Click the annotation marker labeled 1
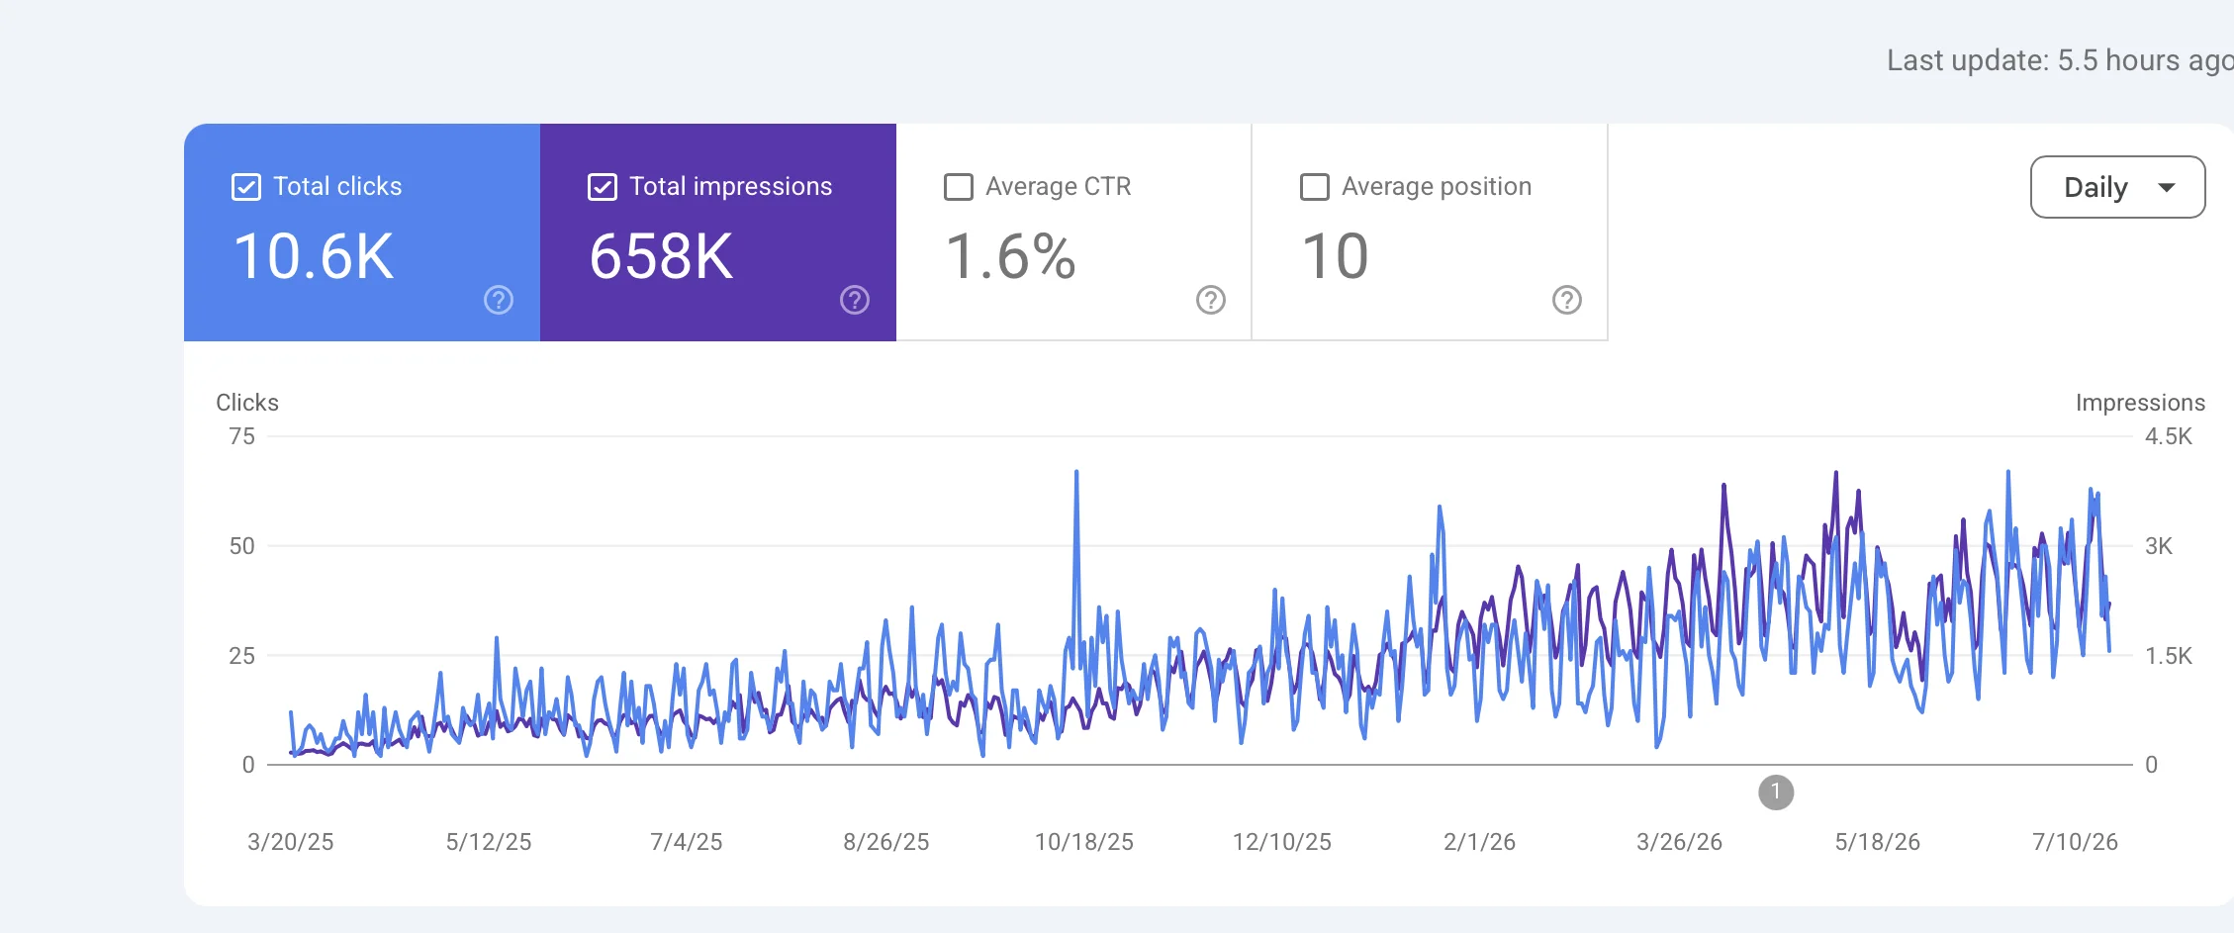Screen dimensions: 2234x933 point(1776,792)
